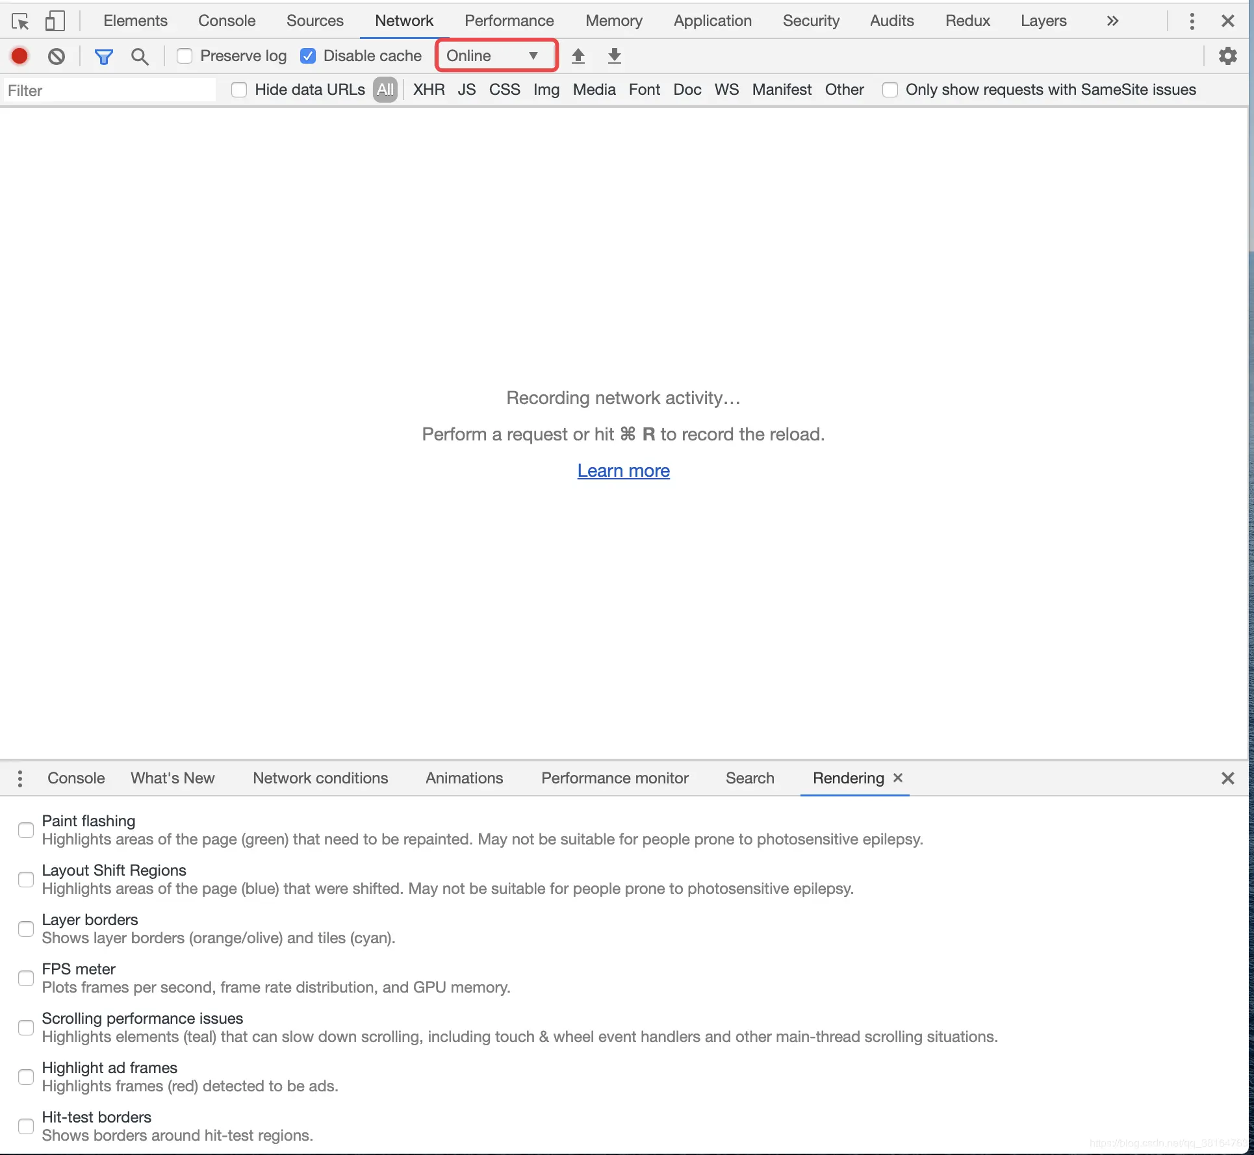
Task: Uncheck the Disable cache checkbox
Action: (x=308, y=56)
